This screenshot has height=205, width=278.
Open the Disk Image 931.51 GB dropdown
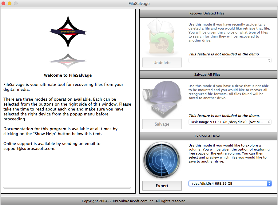pyautogui.click(x=230, y=122)
